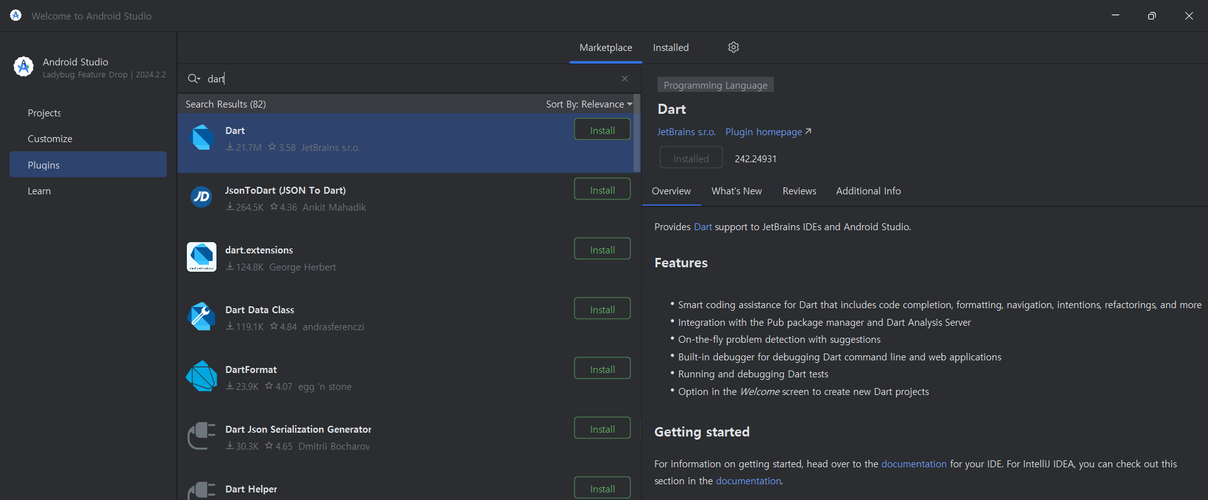The image size is (1208, 500).
Task: Open the Plugin homepage link
Action: click(768, 132)
